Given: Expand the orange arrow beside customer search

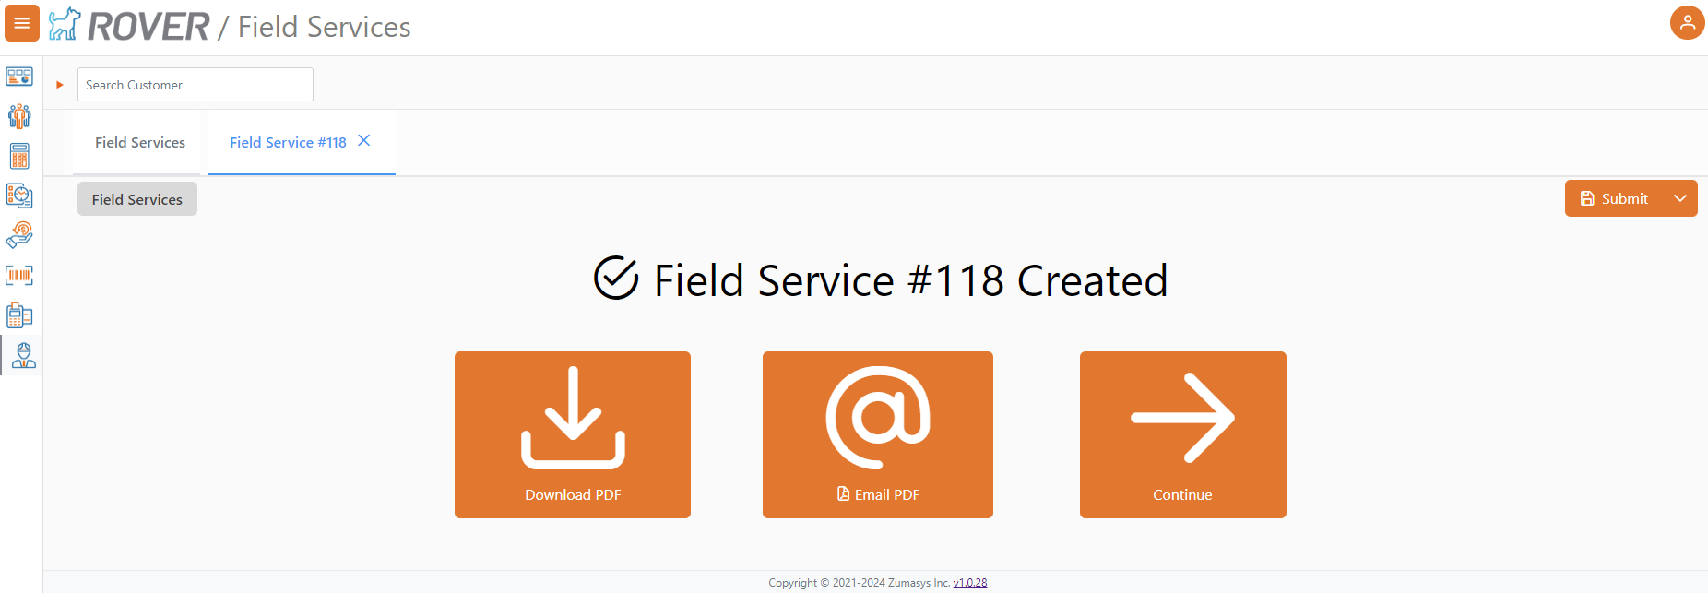Looking at the screenshot, I should tap(60, 85).
